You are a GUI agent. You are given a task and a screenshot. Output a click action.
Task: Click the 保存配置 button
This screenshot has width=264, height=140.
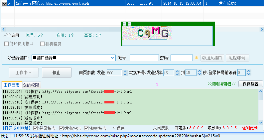point(250,84)
